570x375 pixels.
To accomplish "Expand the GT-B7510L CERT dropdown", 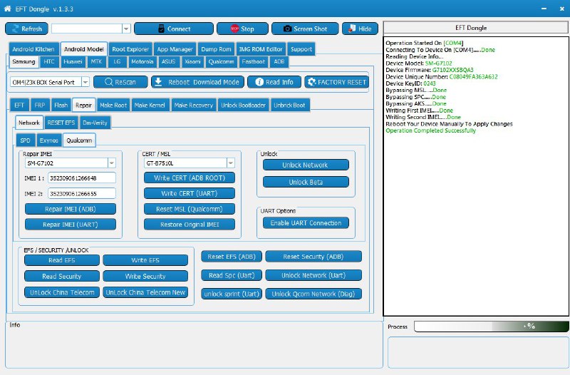I will 230,163.
